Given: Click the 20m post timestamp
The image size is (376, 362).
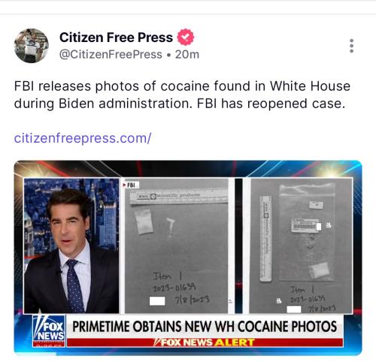Looking at the screenshot, I should pyautogui.click(x=187, y=54).
